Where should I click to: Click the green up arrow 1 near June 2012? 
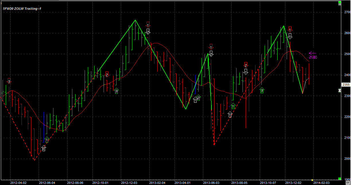pos(47,140)
